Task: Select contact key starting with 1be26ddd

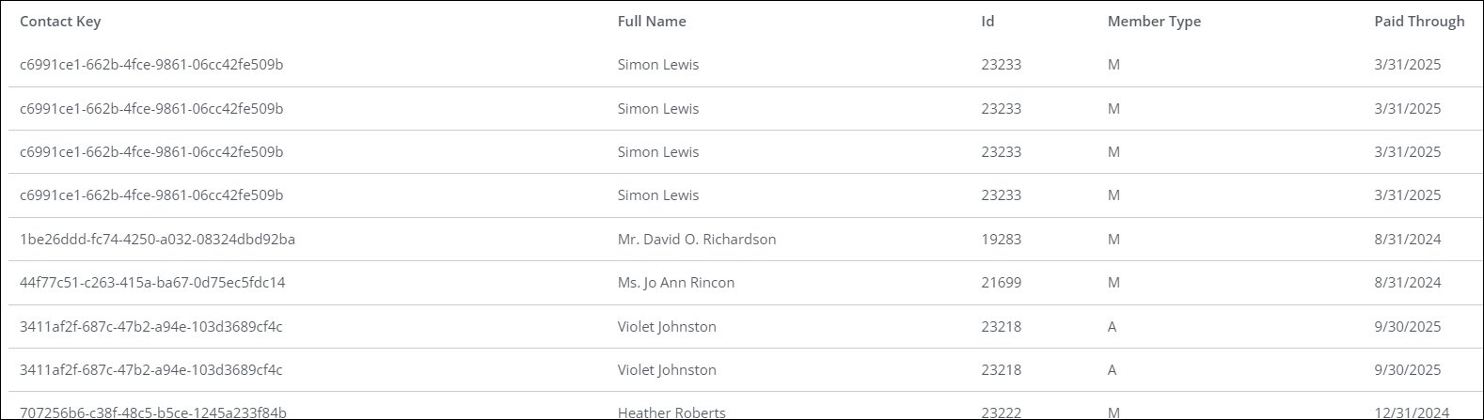Action: (x=157, y=240)
